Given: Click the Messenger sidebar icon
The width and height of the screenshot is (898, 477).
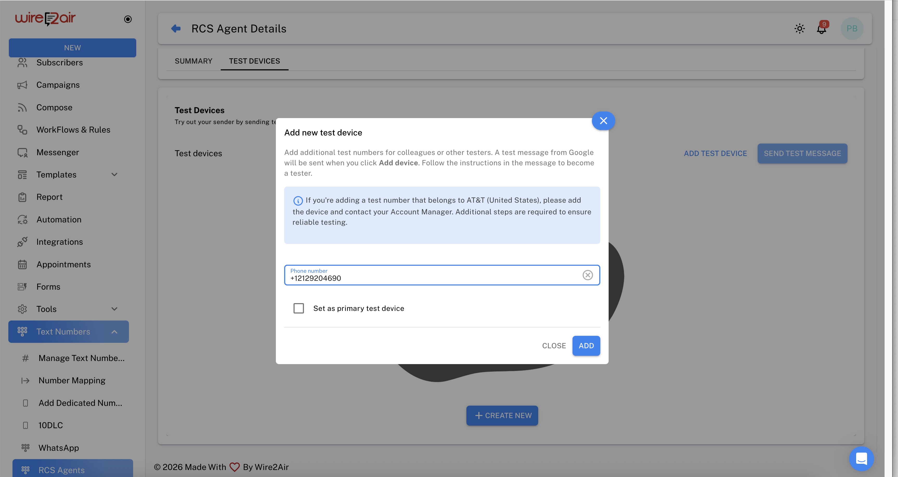Looking at the screenshot, I should click(22, 152).
